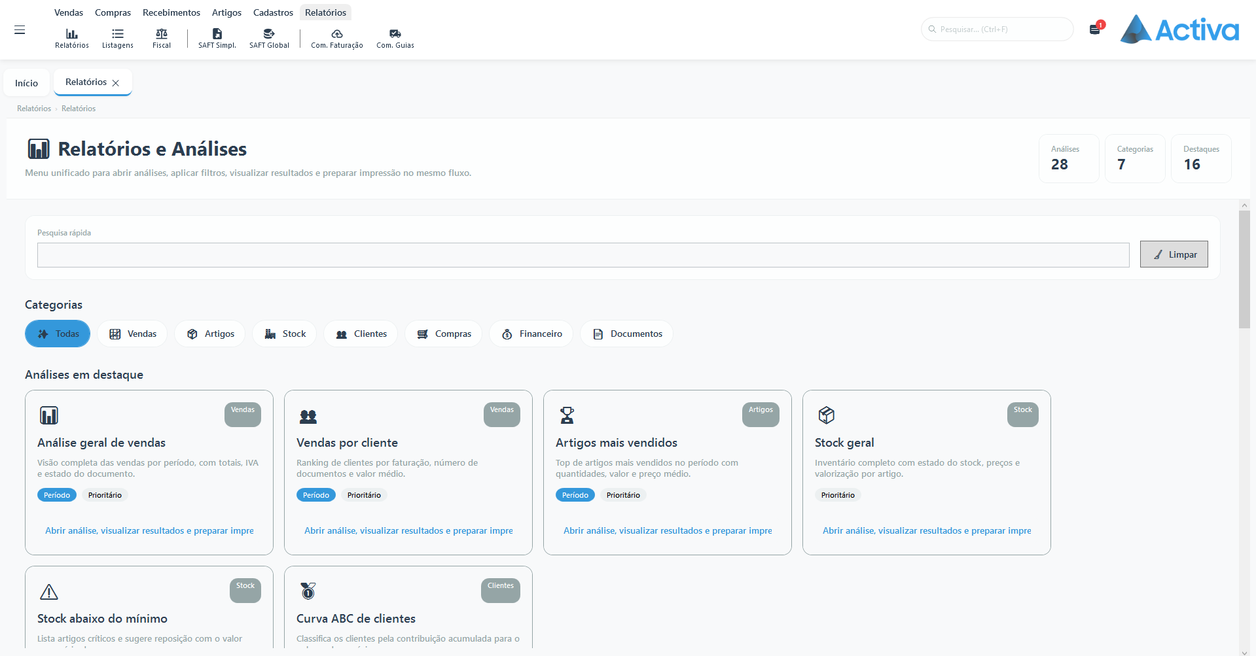This screenshot has width=1256, height=656.
Task: Click the Artigos badge on Artigos mais vendidos
Action: tap(761, 414)
